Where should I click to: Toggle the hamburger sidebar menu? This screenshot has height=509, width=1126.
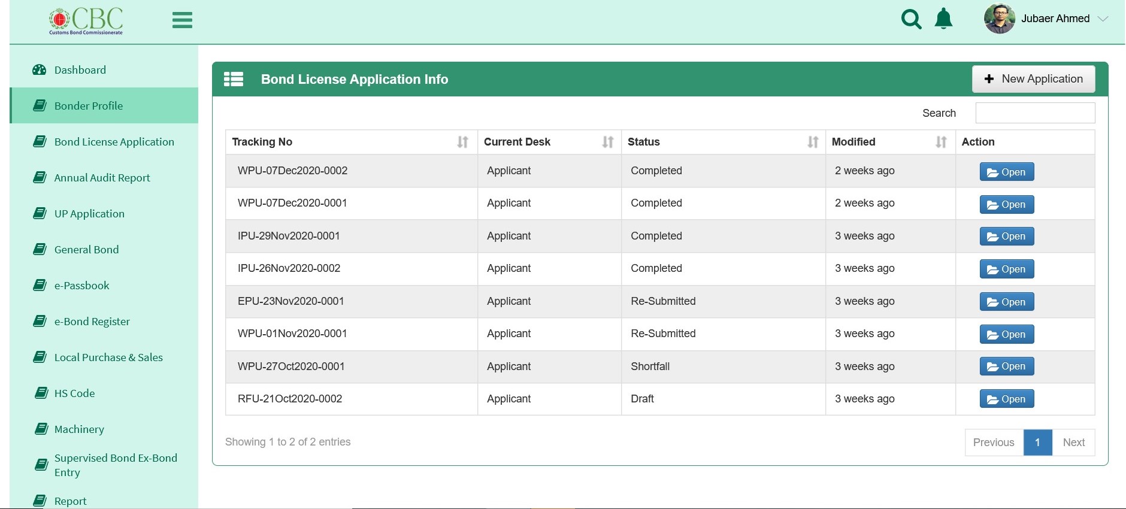(x=182, y=20)
